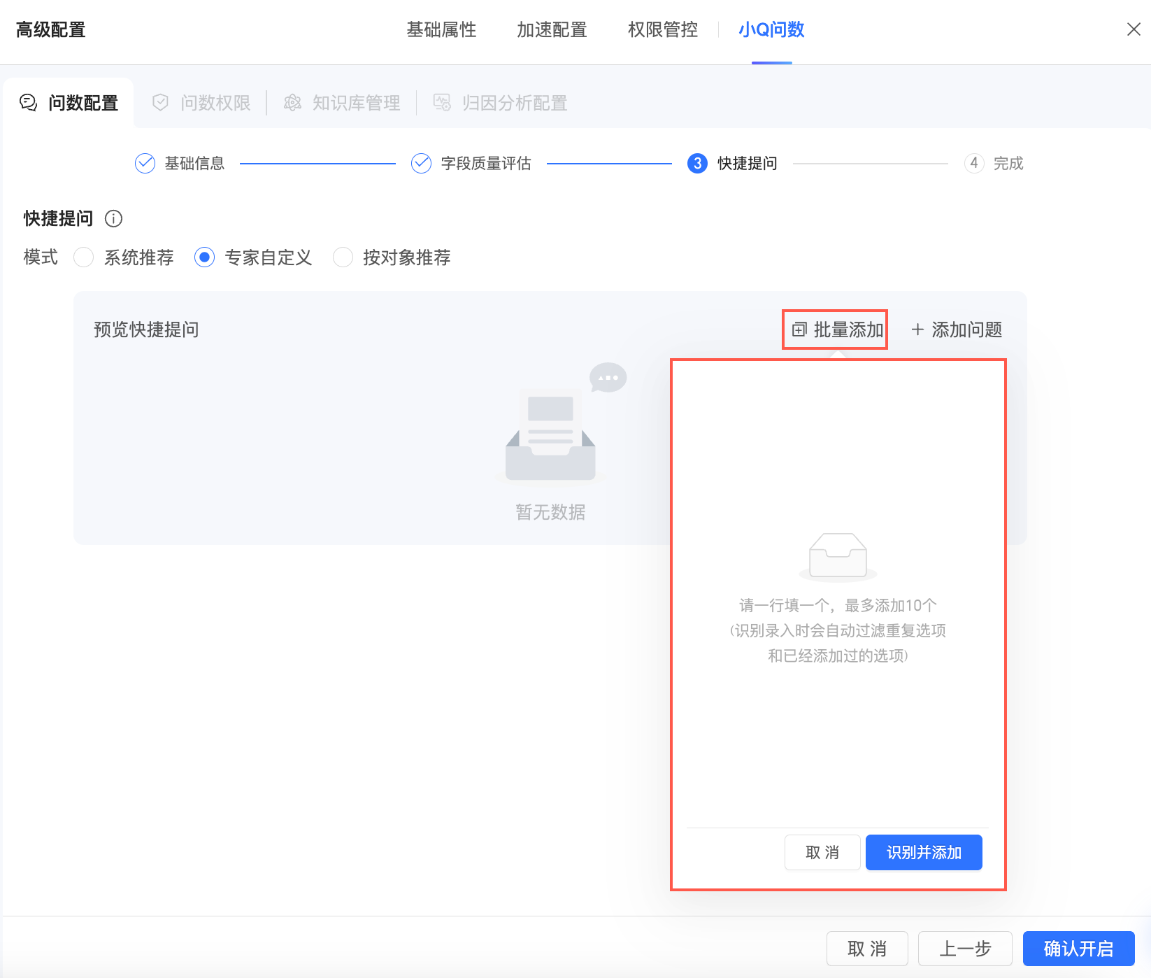Click the step 4 完成 number circle
Screen dimensions: 1151x978
click(x=974, y=163)
